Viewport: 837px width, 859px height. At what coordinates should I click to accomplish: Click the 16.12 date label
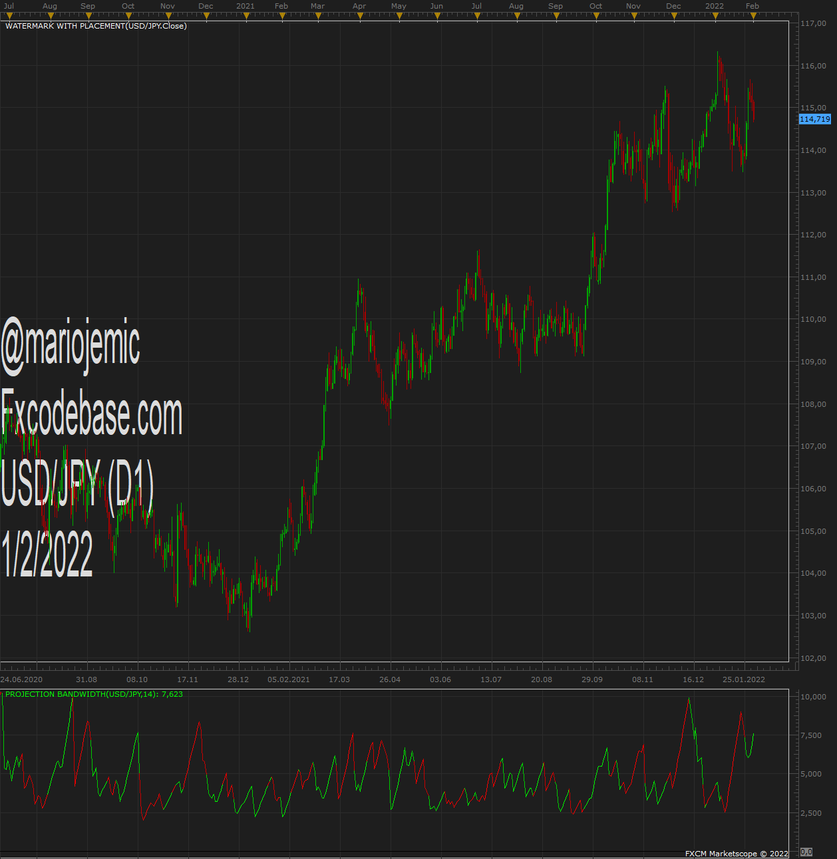pos(693,679)
